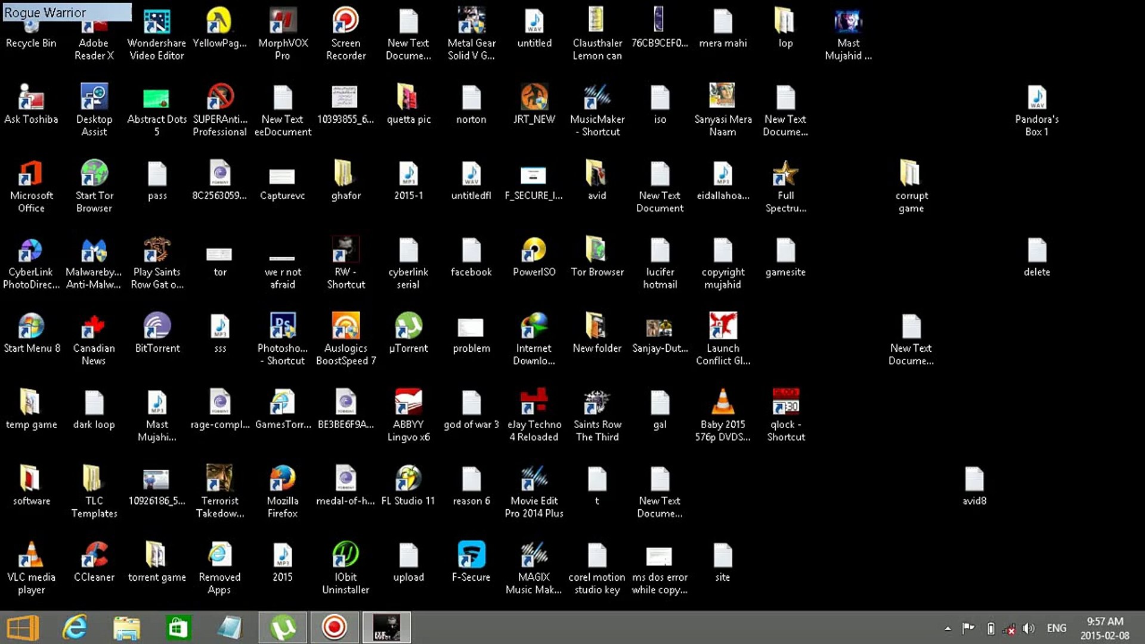Select the Photoshop shortcut icon
This screenshot has width=1145, height=644.
[x=283, y=340]
